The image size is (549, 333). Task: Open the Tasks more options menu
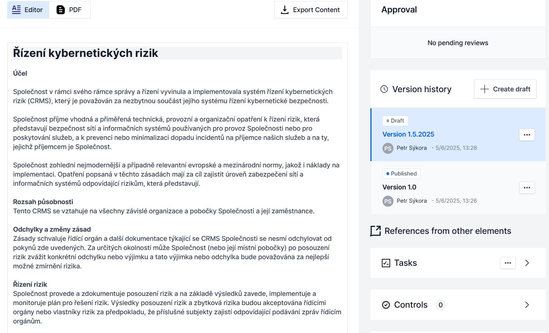508,263
